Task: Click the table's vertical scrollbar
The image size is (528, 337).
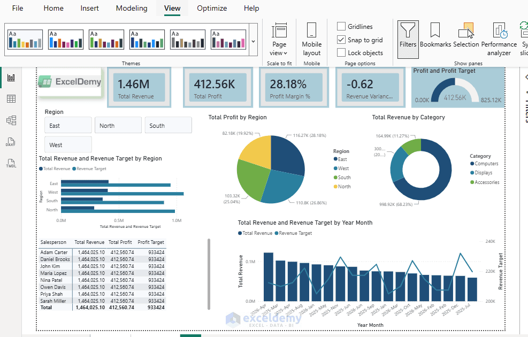Action: point(209,274)
